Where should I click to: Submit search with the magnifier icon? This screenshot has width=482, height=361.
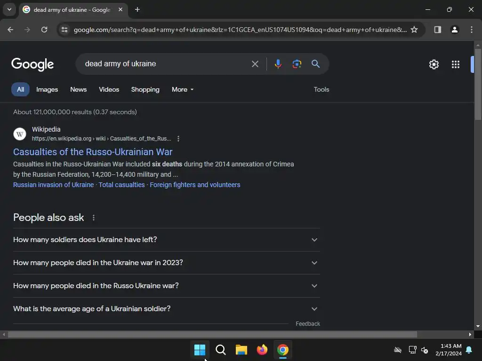pos(315,64)
